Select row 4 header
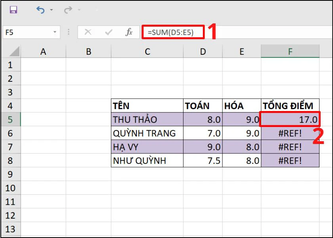Image resolution: width=333 pixels, height=238 pixels. point(11,106)
